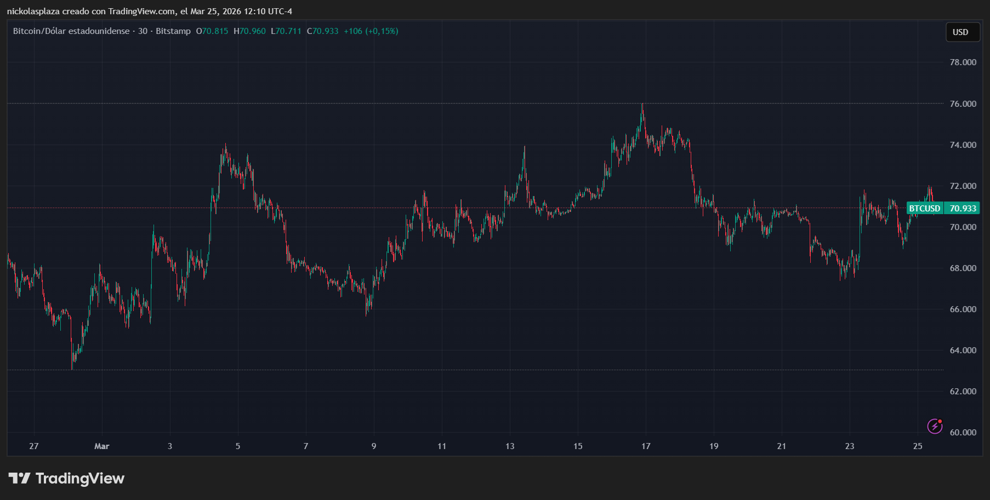Click the 78.000 price axis label
The image size is (990, 500).
[x=963, y=62]
